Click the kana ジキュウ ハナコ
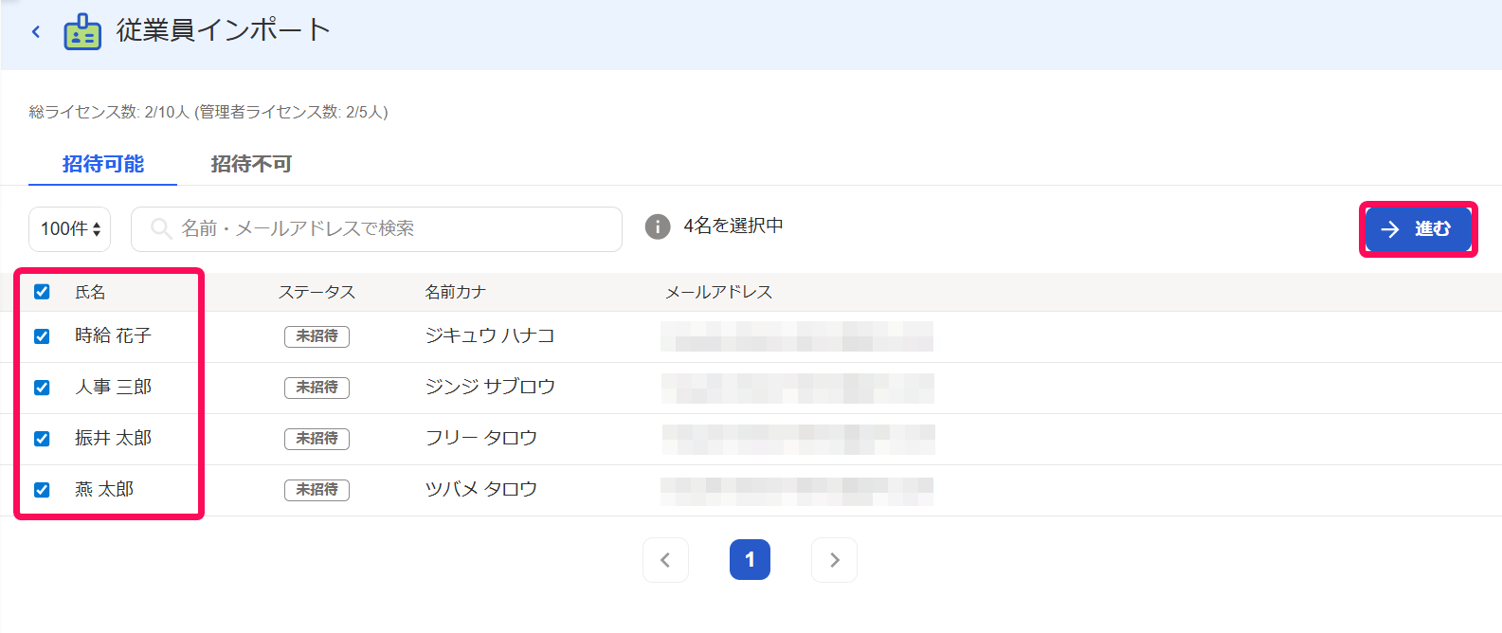This screenshot has height=633, width=1502. pyautogui.click(x=490, y=335)
